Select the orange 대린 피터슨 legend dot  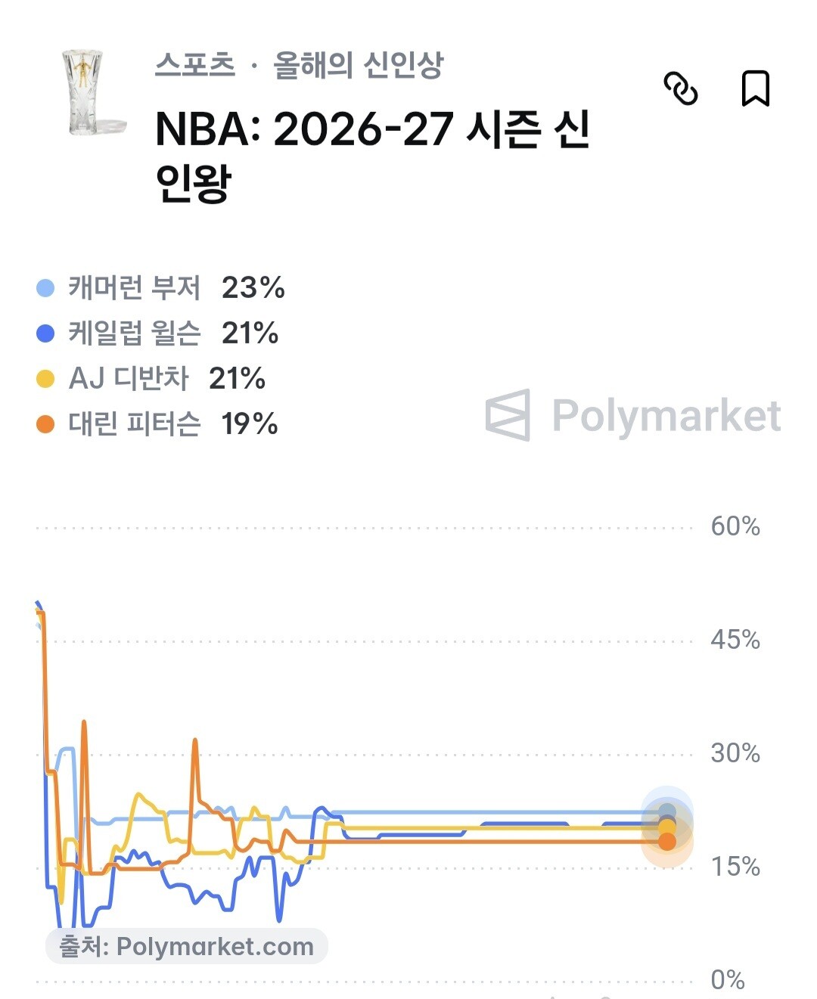pos(45,424)
